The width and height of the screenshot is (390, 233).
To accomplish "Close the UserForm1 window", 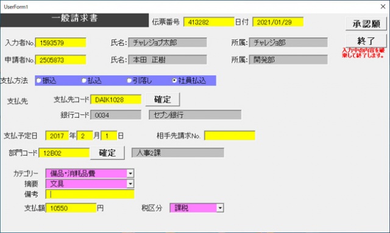I will [383, 7].
